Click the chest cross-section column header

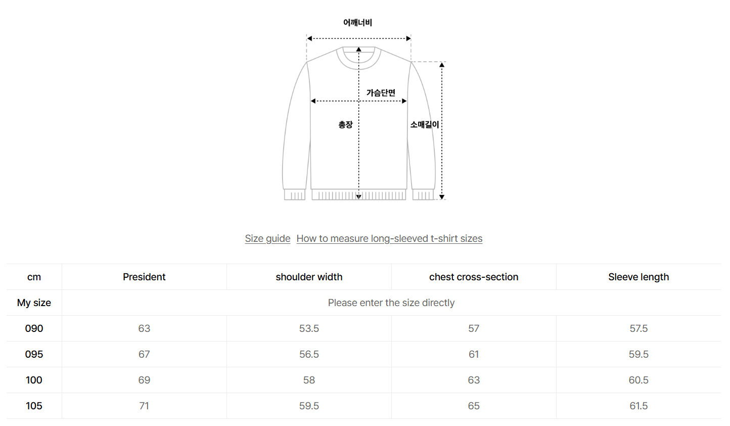point(474,277)
